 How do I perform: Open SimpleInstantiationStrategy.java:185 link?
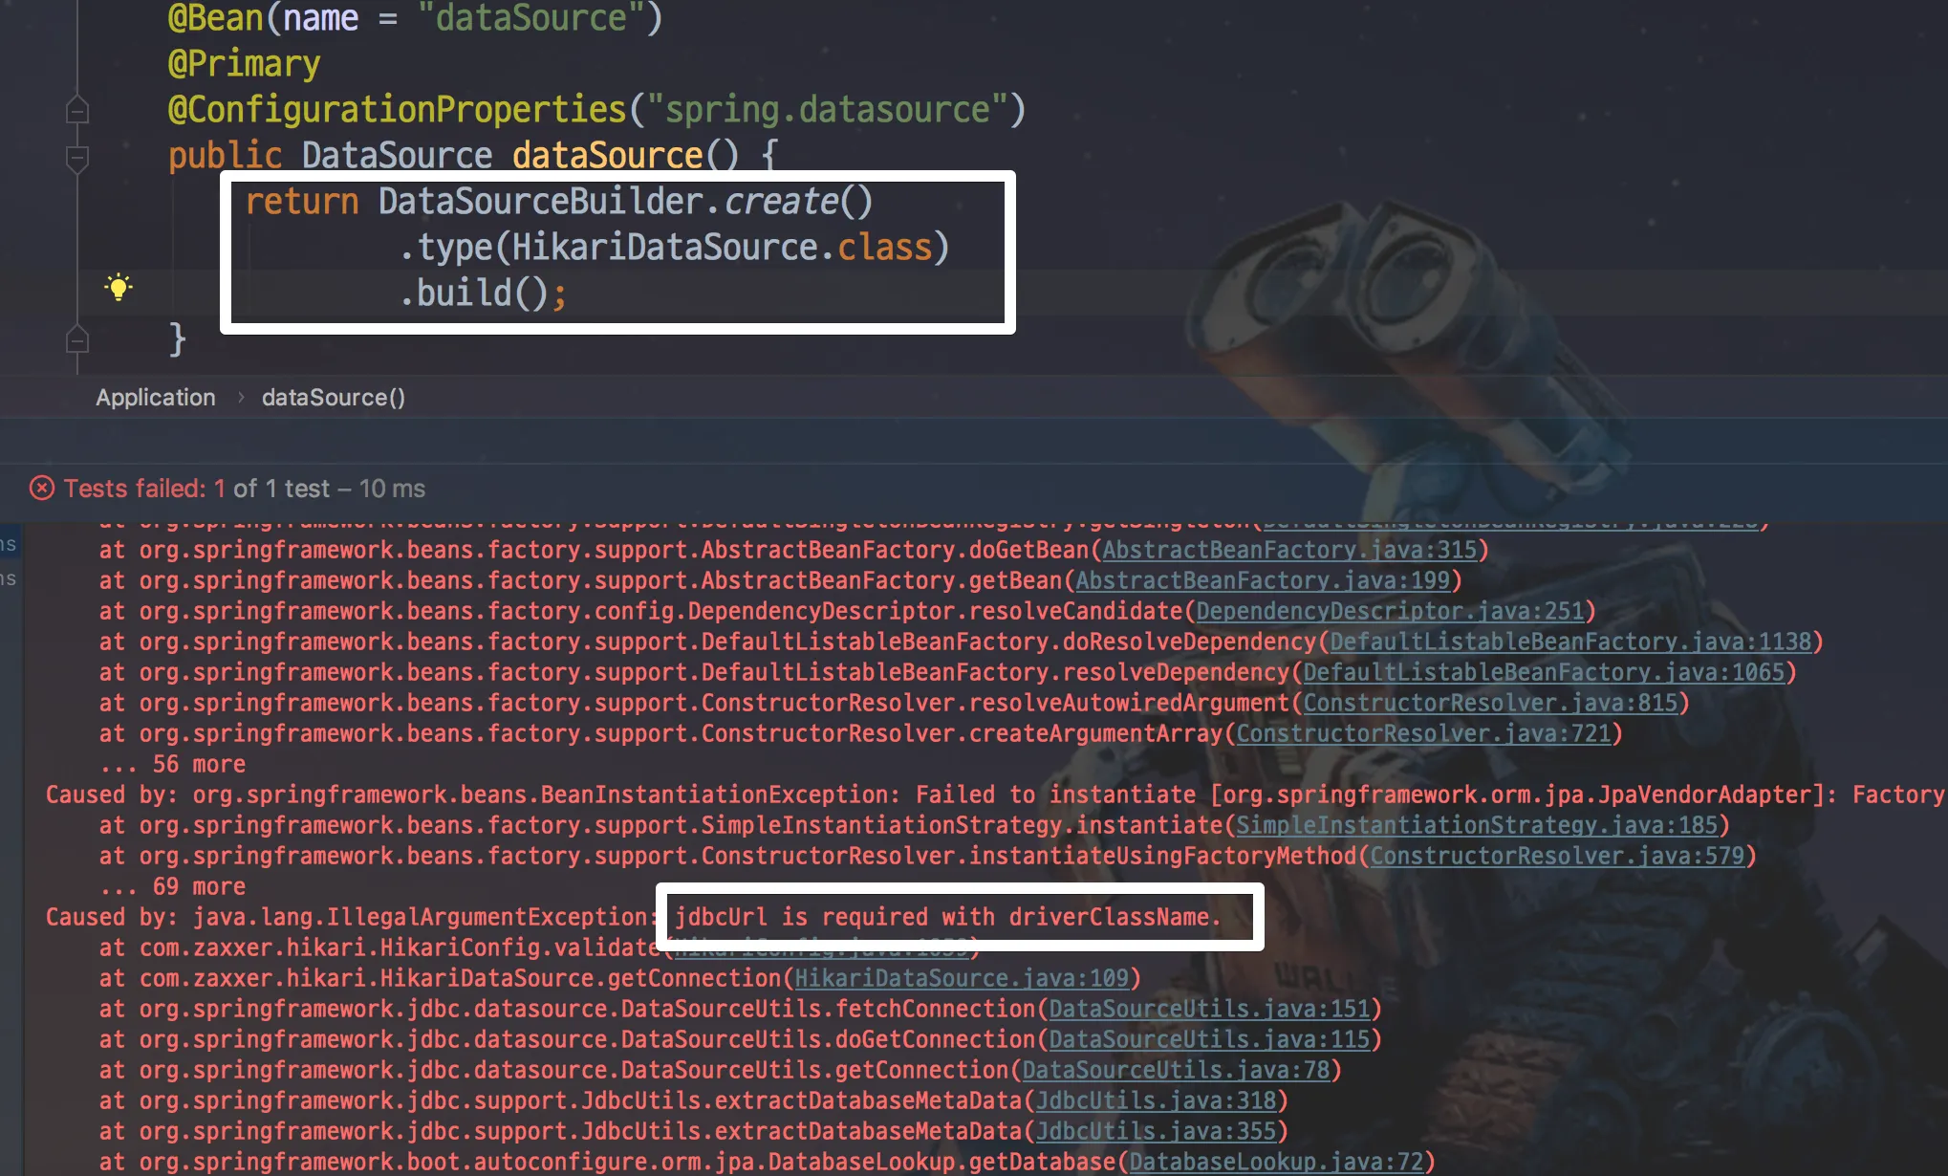coord(1477,825)
